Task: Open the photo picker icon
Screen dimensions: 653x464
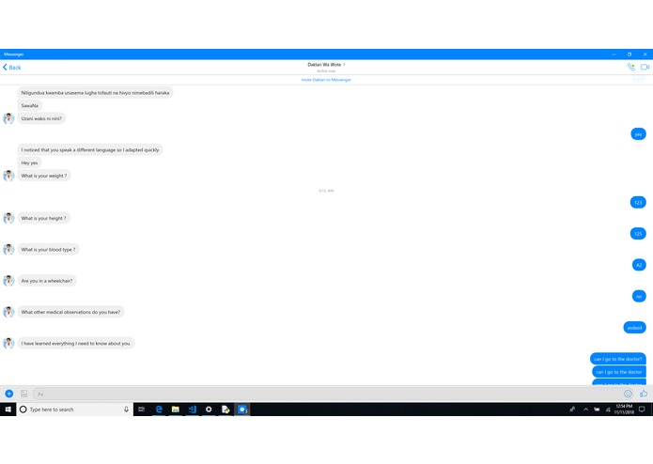Action: click(x=24, y=394)
